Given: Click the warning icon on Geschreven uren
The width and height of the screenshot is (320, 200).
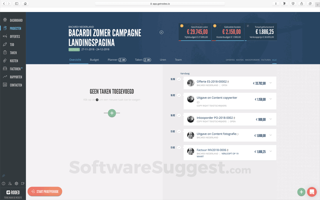Looking at the screenshot, I should coord(182,26).
